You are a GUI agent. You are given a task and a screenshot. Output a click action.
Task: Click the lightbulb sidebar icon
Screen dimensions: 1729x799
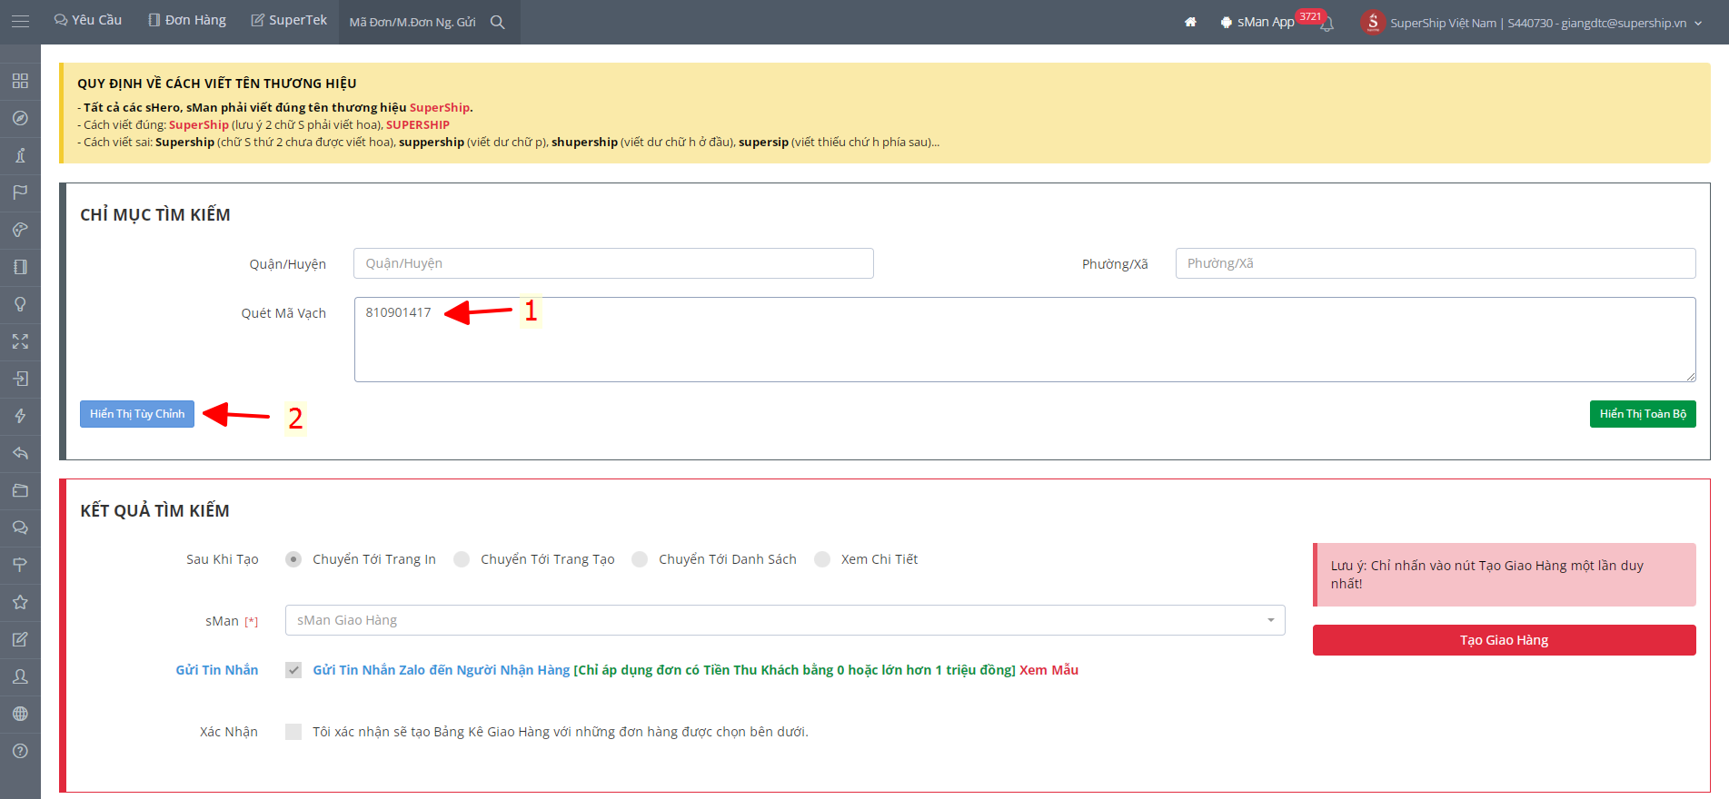tap(20, 304)
